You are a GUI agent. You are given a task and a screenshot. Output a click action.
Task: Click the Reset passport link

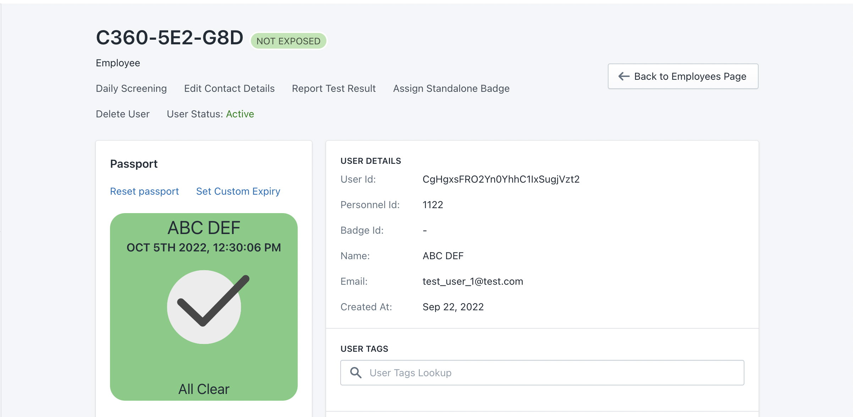pos(144,191)
